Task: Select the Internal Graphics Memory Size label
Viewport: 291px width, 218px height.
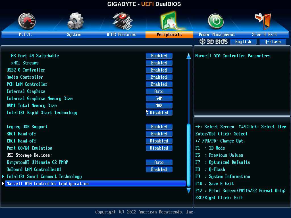Action: [x=40, y=98]
